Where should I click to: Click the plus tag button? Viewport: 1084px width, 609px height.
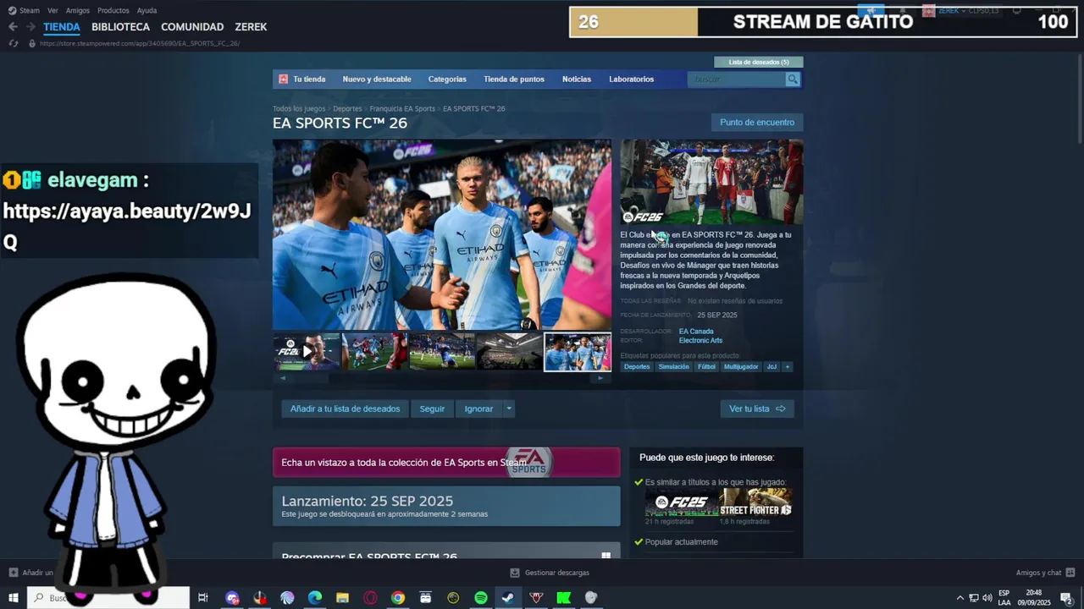787,367
